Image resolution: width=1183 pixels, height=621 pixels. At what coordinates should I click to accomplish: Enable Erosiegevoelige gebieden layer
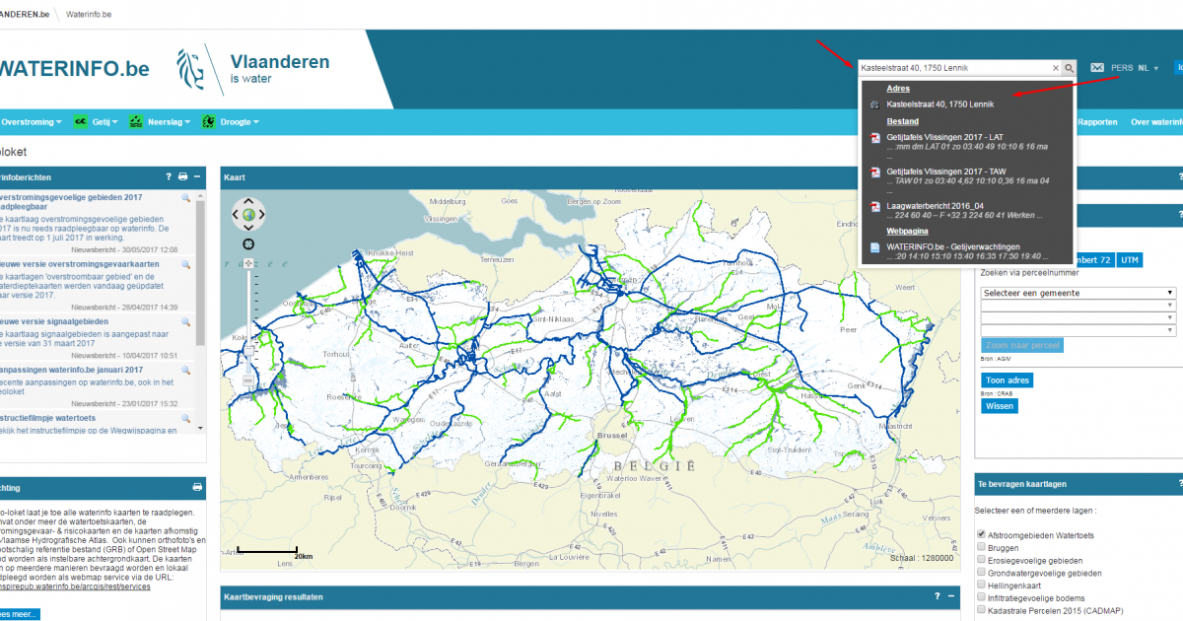(x=981, y=560)
